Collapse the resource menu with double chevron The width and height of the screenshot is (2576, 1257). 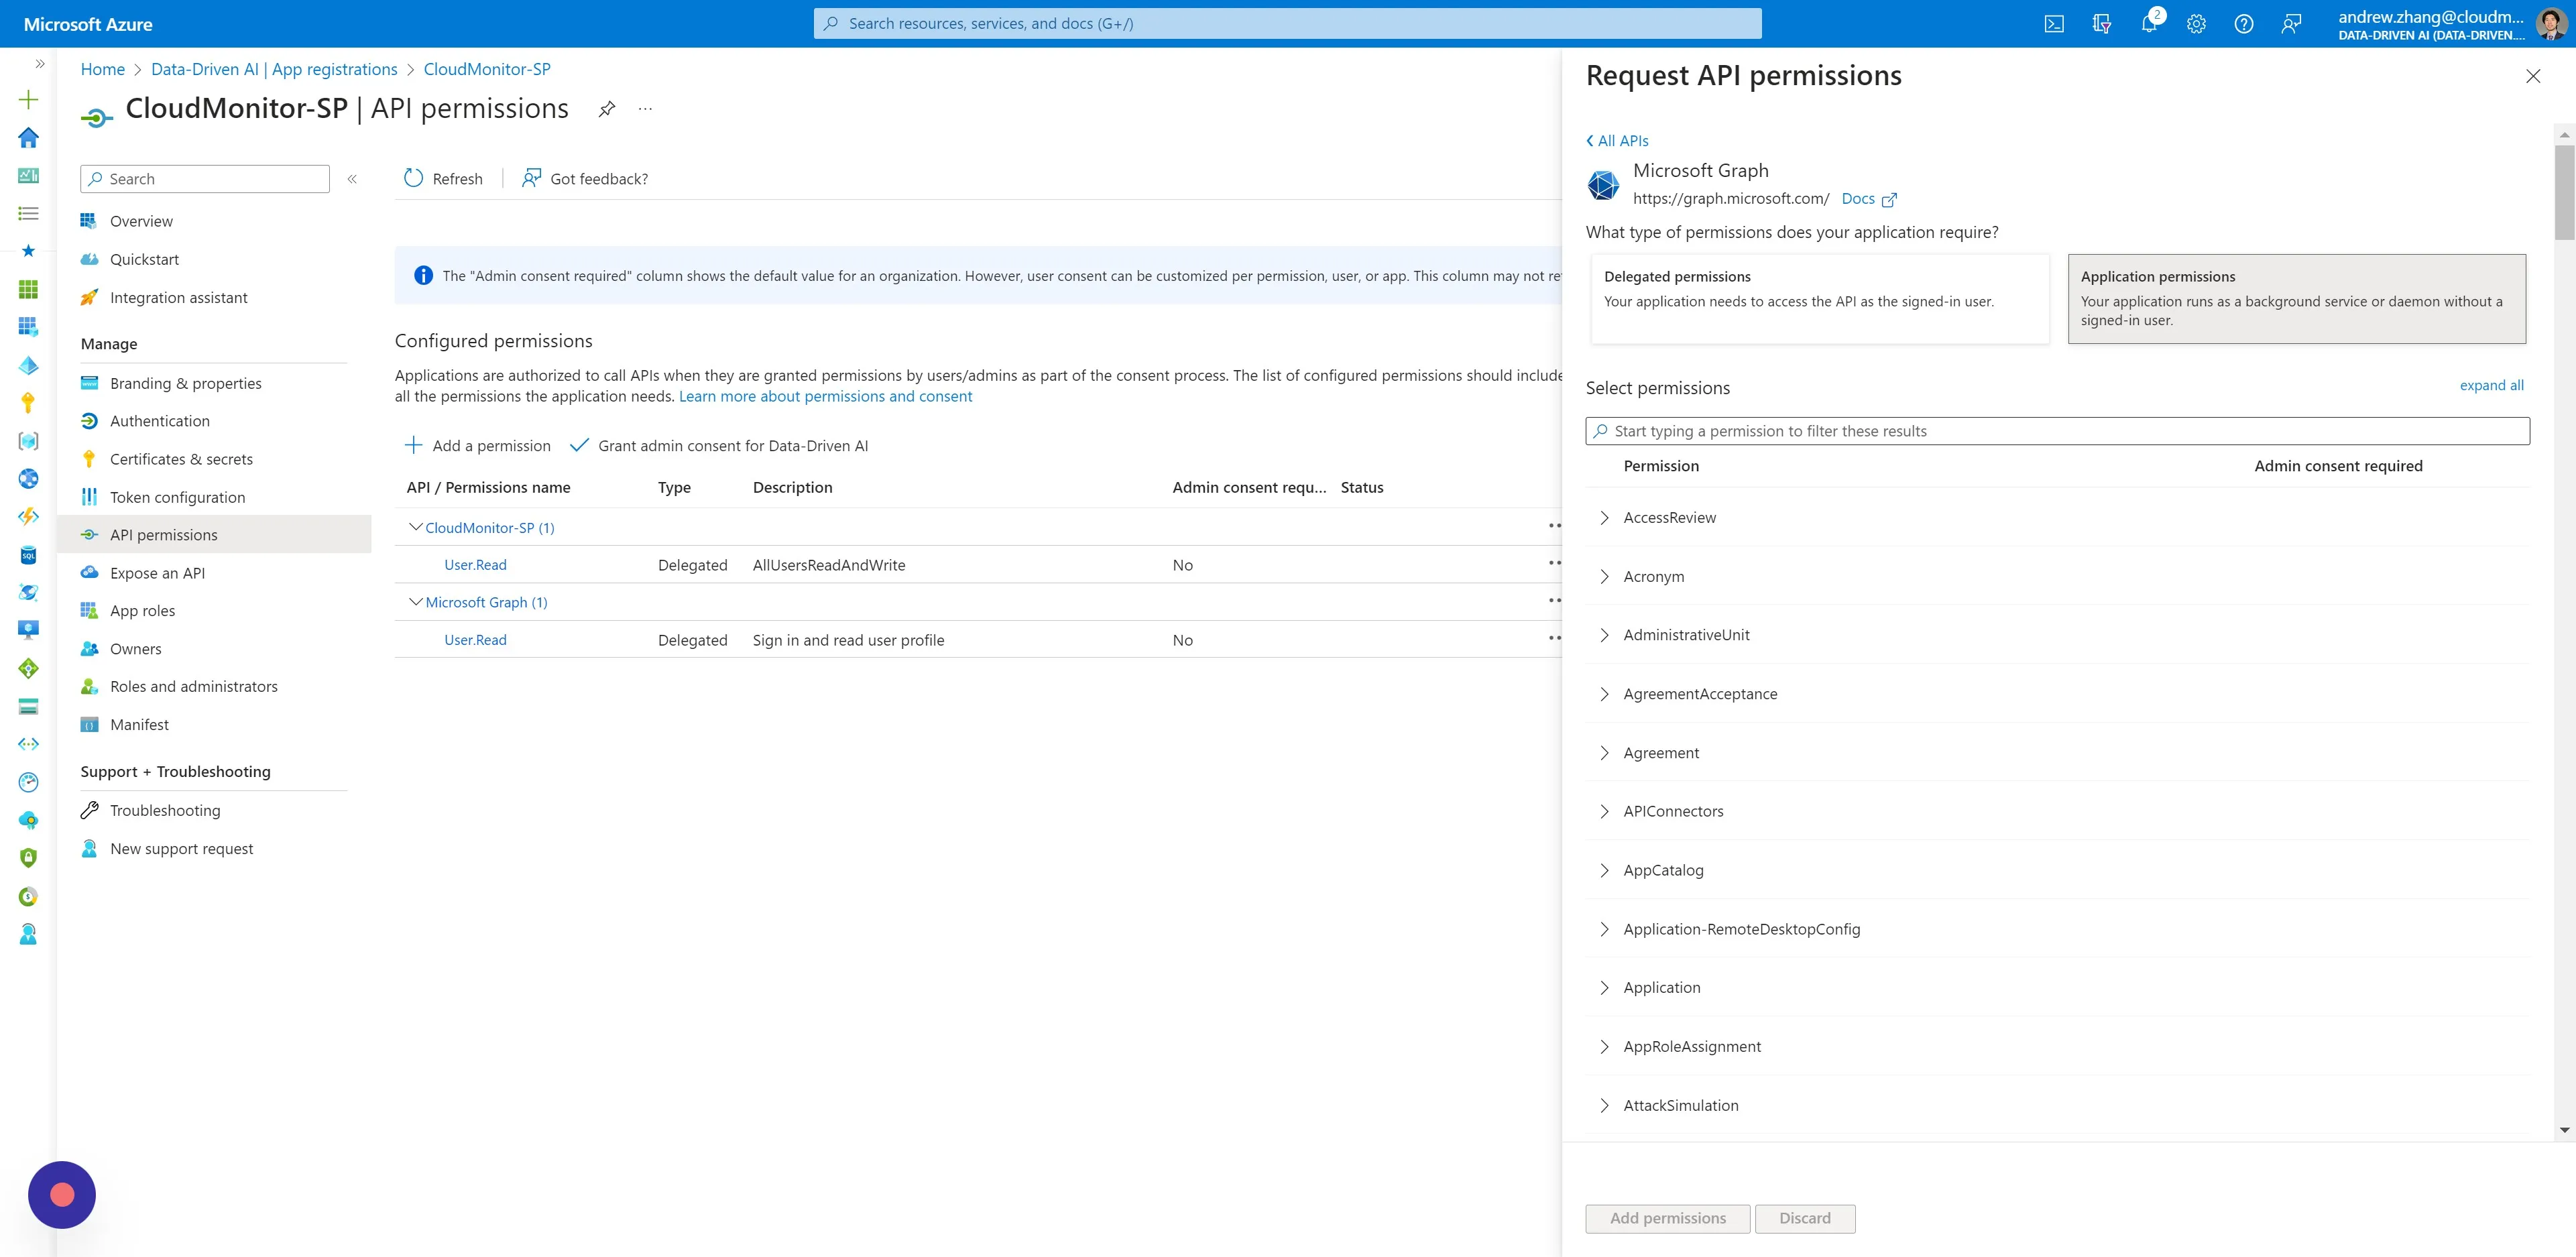[352, 179]
